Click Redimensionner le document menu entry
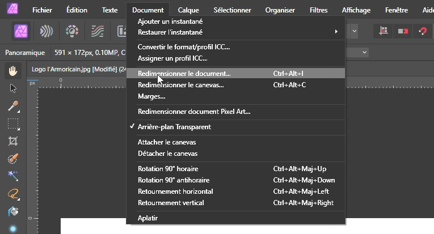The height and width of the screenshot is (234, 434). tap(184, 74)
